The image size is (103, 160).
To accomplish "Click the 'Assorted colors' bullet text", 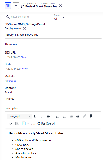I will 26,153.
